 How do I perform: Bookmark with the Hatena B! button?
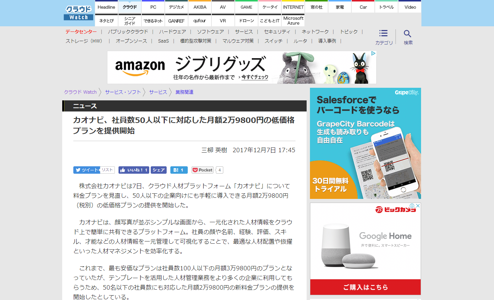pos(179,170)
